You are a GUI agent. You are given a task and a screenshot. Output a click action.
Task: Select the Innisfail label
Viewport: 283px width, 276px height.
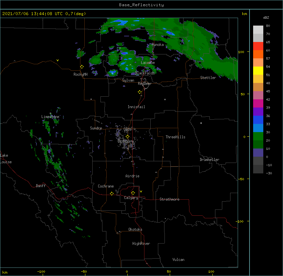click(x=136, y=107)
